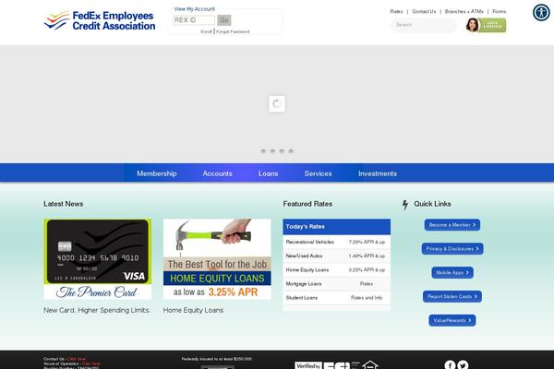
Task: Open the Facebook icon in the footer
Action: (x=450, y=364)
